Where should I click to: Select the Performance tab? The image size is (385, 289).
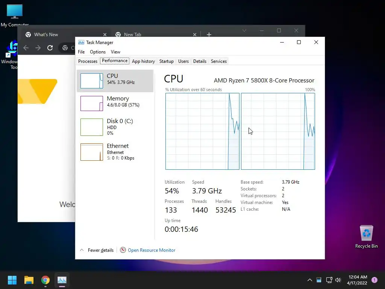(115, 61)
